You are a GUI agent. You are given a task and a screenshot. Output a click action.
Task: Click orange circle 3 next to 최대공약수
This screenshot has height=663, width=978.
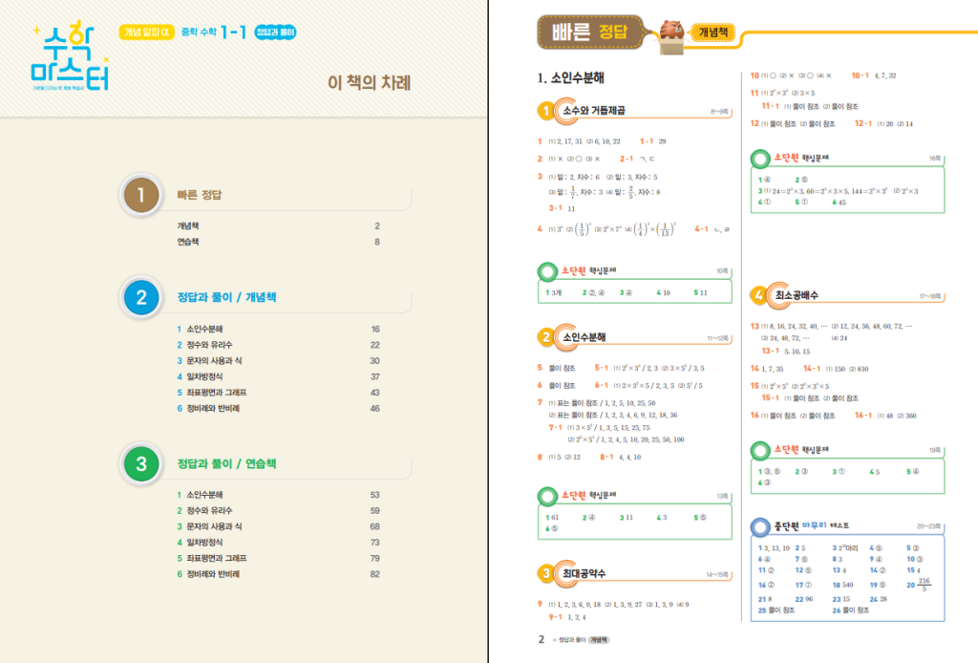[546, 573]
